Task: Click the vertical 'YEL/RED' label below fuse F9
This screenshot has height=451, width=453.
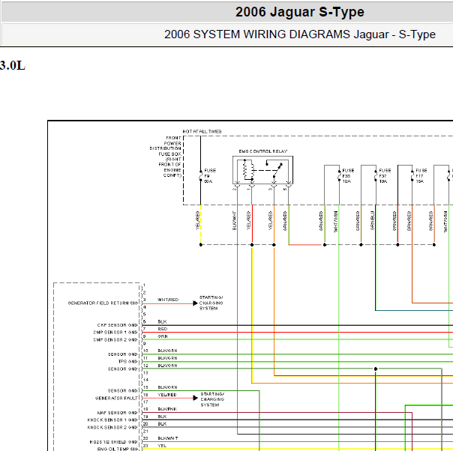Action: 197,221
